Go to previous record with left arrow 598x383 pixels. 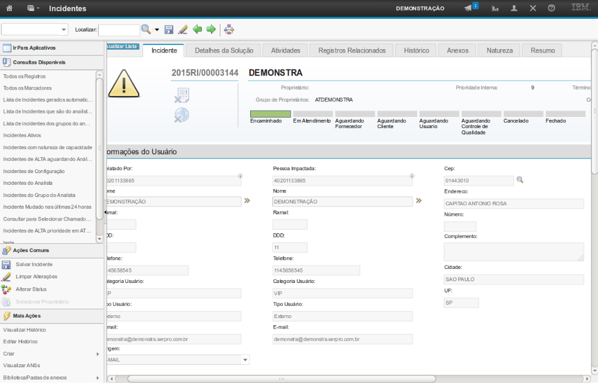[197, 29]
